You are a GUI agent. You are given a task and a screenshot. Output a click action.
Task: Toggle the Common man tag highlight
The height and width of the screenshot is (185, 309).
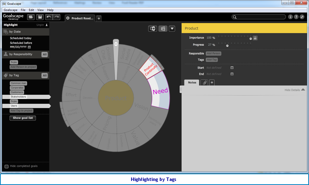(x=18, y=83)
